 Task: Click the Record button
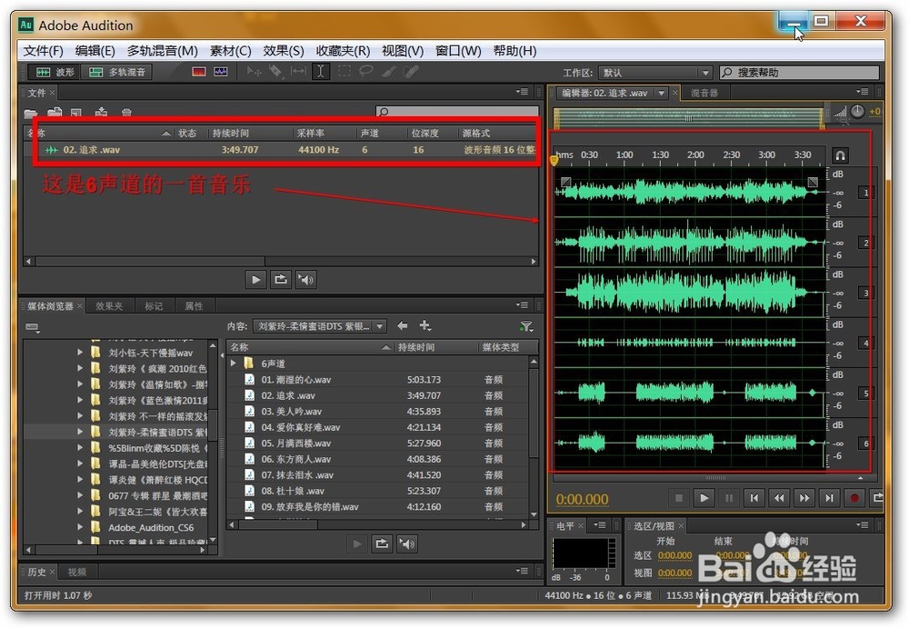tap(854, 497)
